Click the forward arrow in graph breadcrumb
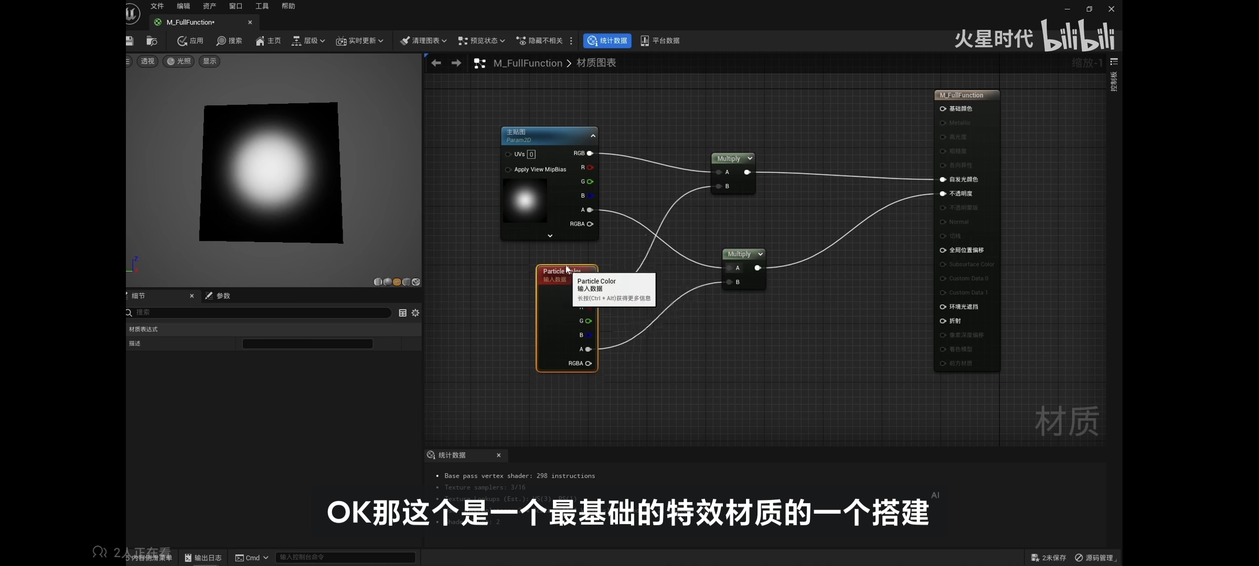1259x566 pixels. tap(456, 63)
